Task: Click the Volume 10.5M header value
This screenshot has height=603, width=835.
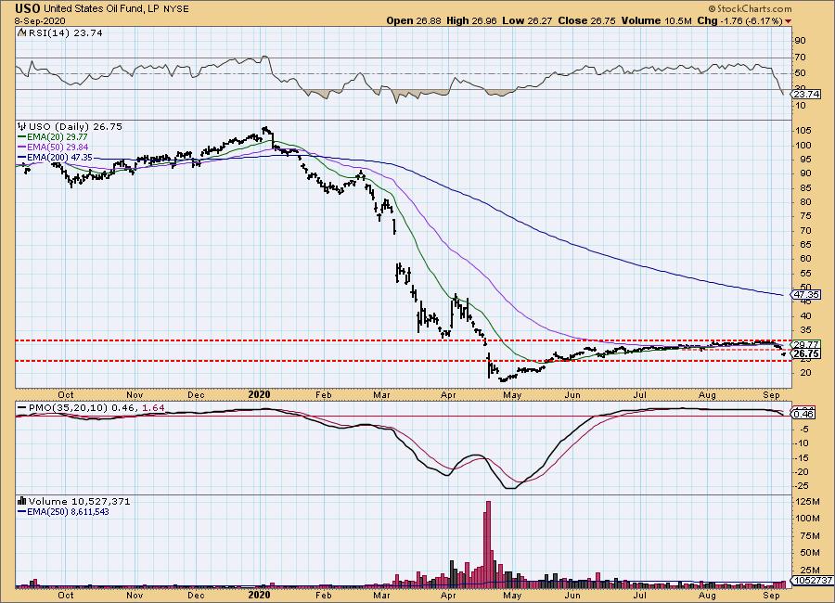Action: click(656, 20)
